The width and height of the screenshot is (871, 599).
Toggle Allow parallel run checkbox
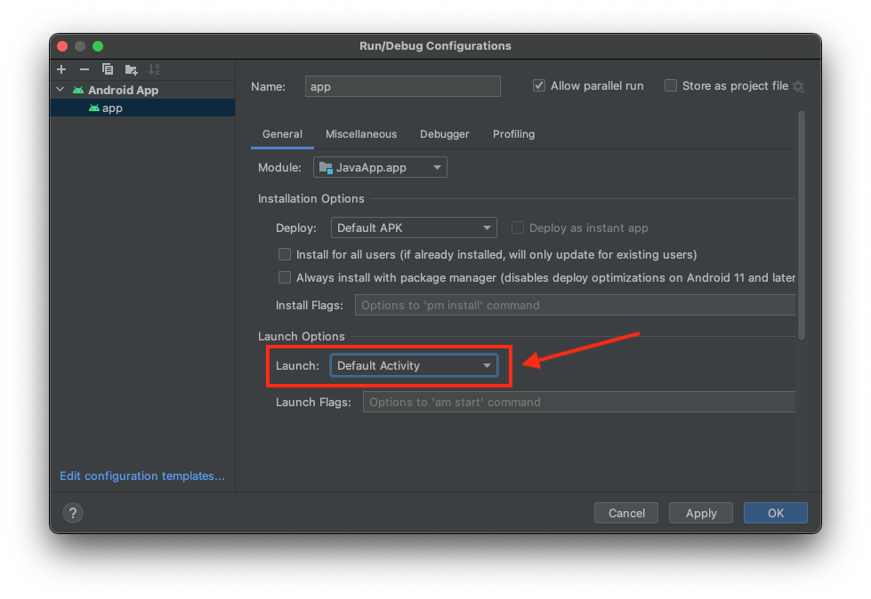click(x=539, y=85)
